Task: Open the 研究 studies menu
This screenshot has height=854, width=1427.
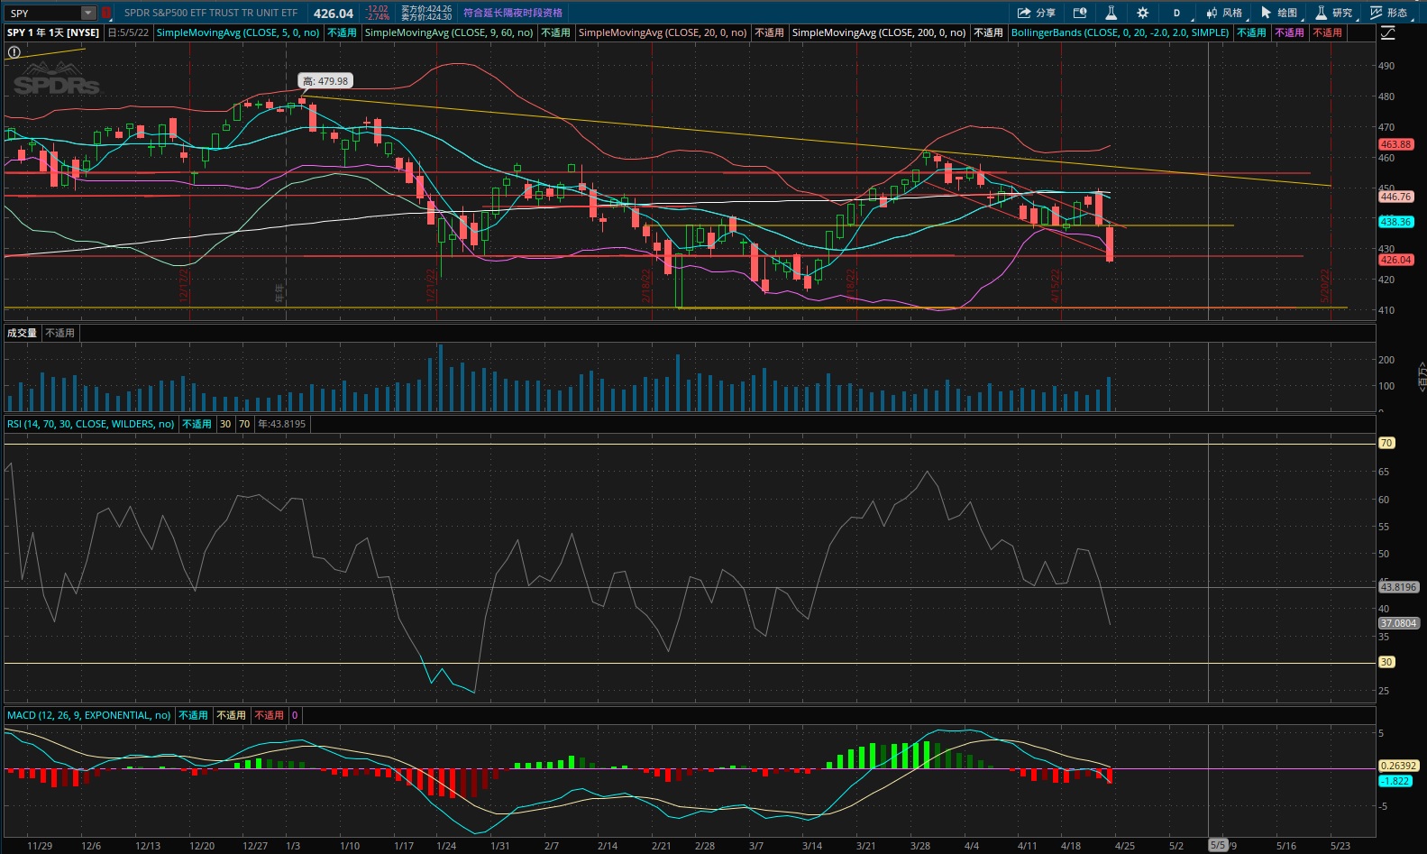Action: point(1334,13)
